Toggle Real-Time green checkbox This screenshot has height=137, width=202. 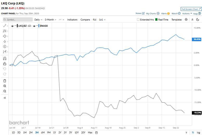[x=157, y=19]
